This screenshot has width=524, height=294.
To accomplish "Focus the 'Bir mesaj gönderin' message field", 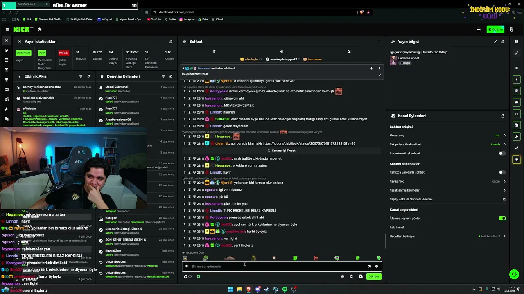I will (x=282, y=267).
